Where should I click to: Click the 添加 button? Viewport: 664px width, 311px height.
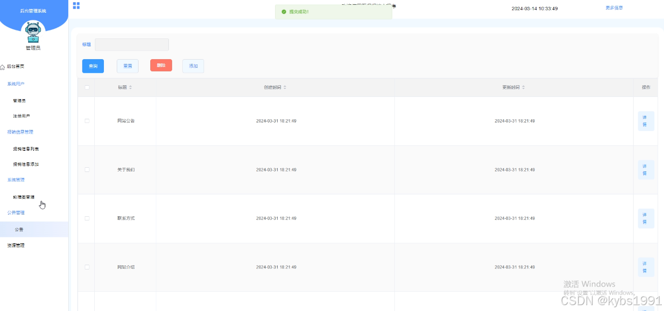[x=193, y=66]
